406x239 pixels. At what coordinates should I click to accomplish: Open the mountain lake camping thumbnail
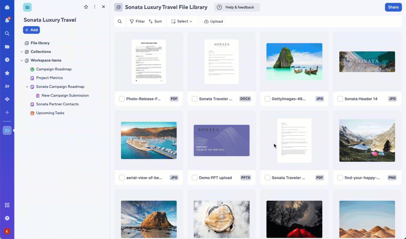pyautogui.click(x=367, y=140)
